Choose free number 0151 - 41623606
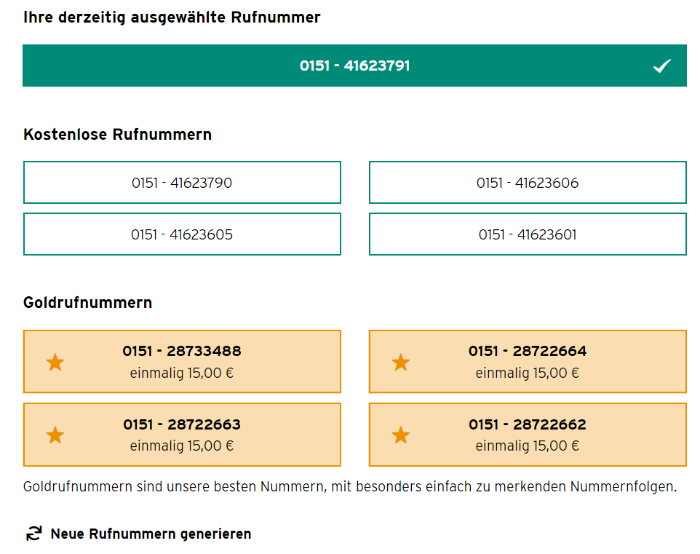This screenshot has width=700, height=554. 528,182
